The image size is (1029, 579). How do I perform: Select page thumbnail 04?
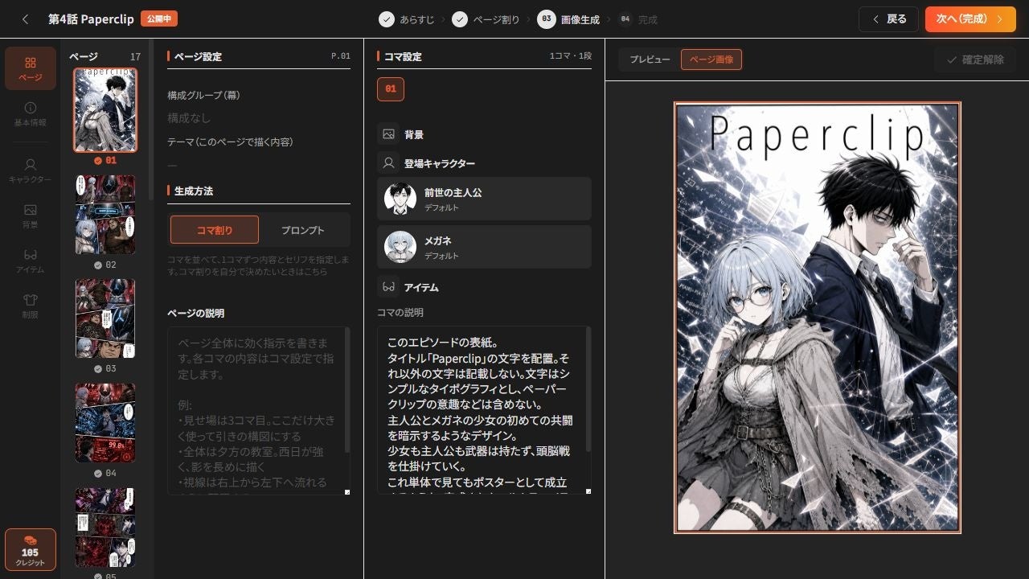tap(105, 423)
